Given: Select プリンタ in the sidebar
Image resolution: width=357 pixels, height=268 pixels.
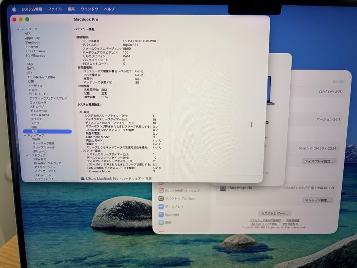Looking at the screenshot, I should 36,119.
